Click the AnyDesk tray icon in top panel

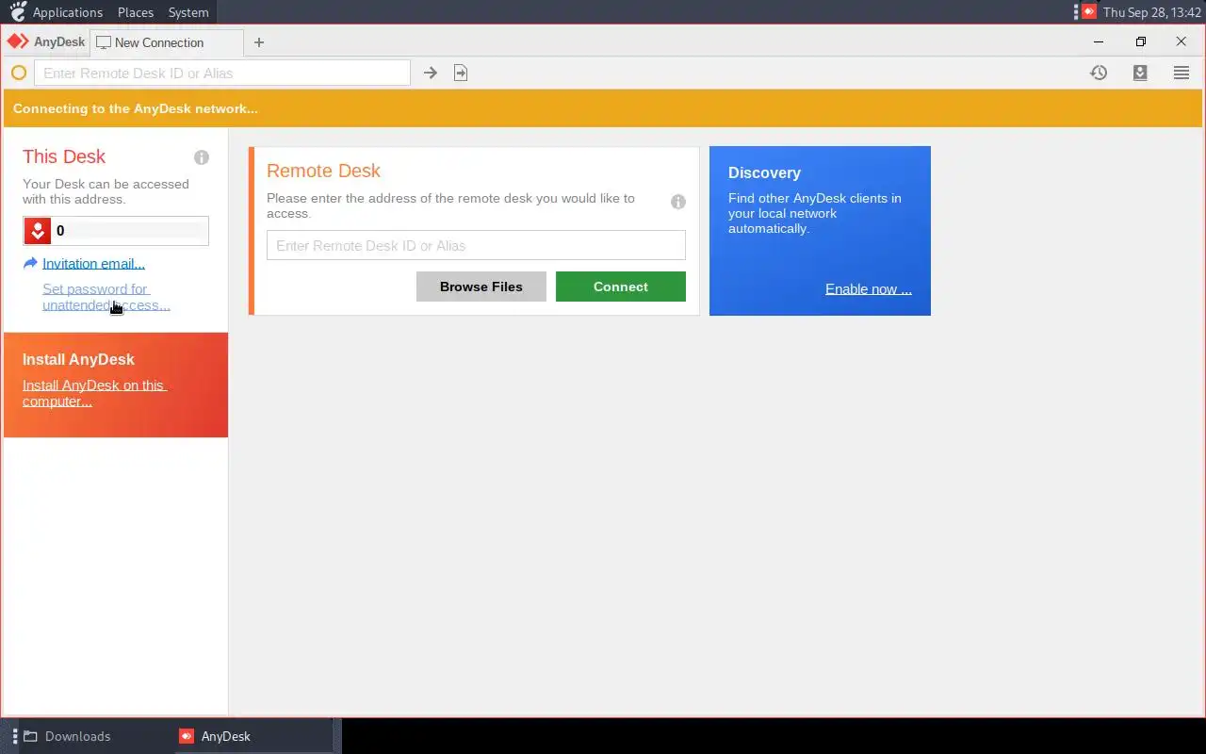click(x=1089, y=12)
